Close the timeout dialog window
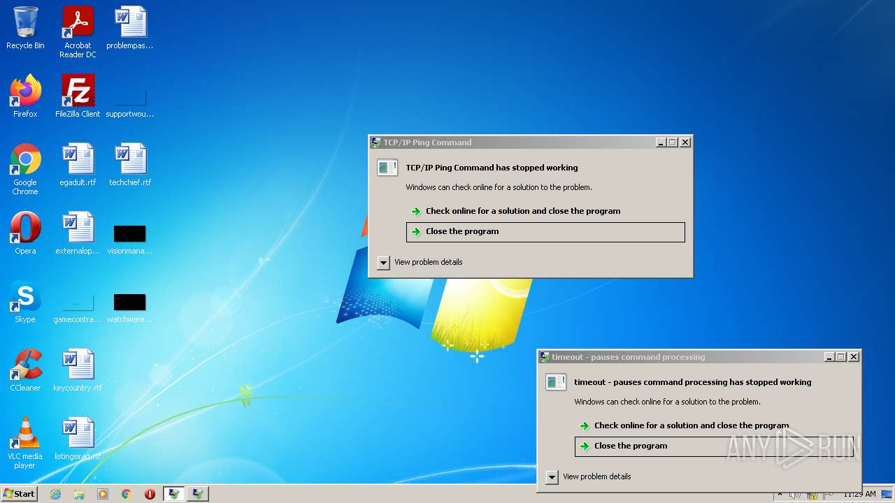Image resolution: width=895 pixels, height=503 pixels. tap(854, 357)
